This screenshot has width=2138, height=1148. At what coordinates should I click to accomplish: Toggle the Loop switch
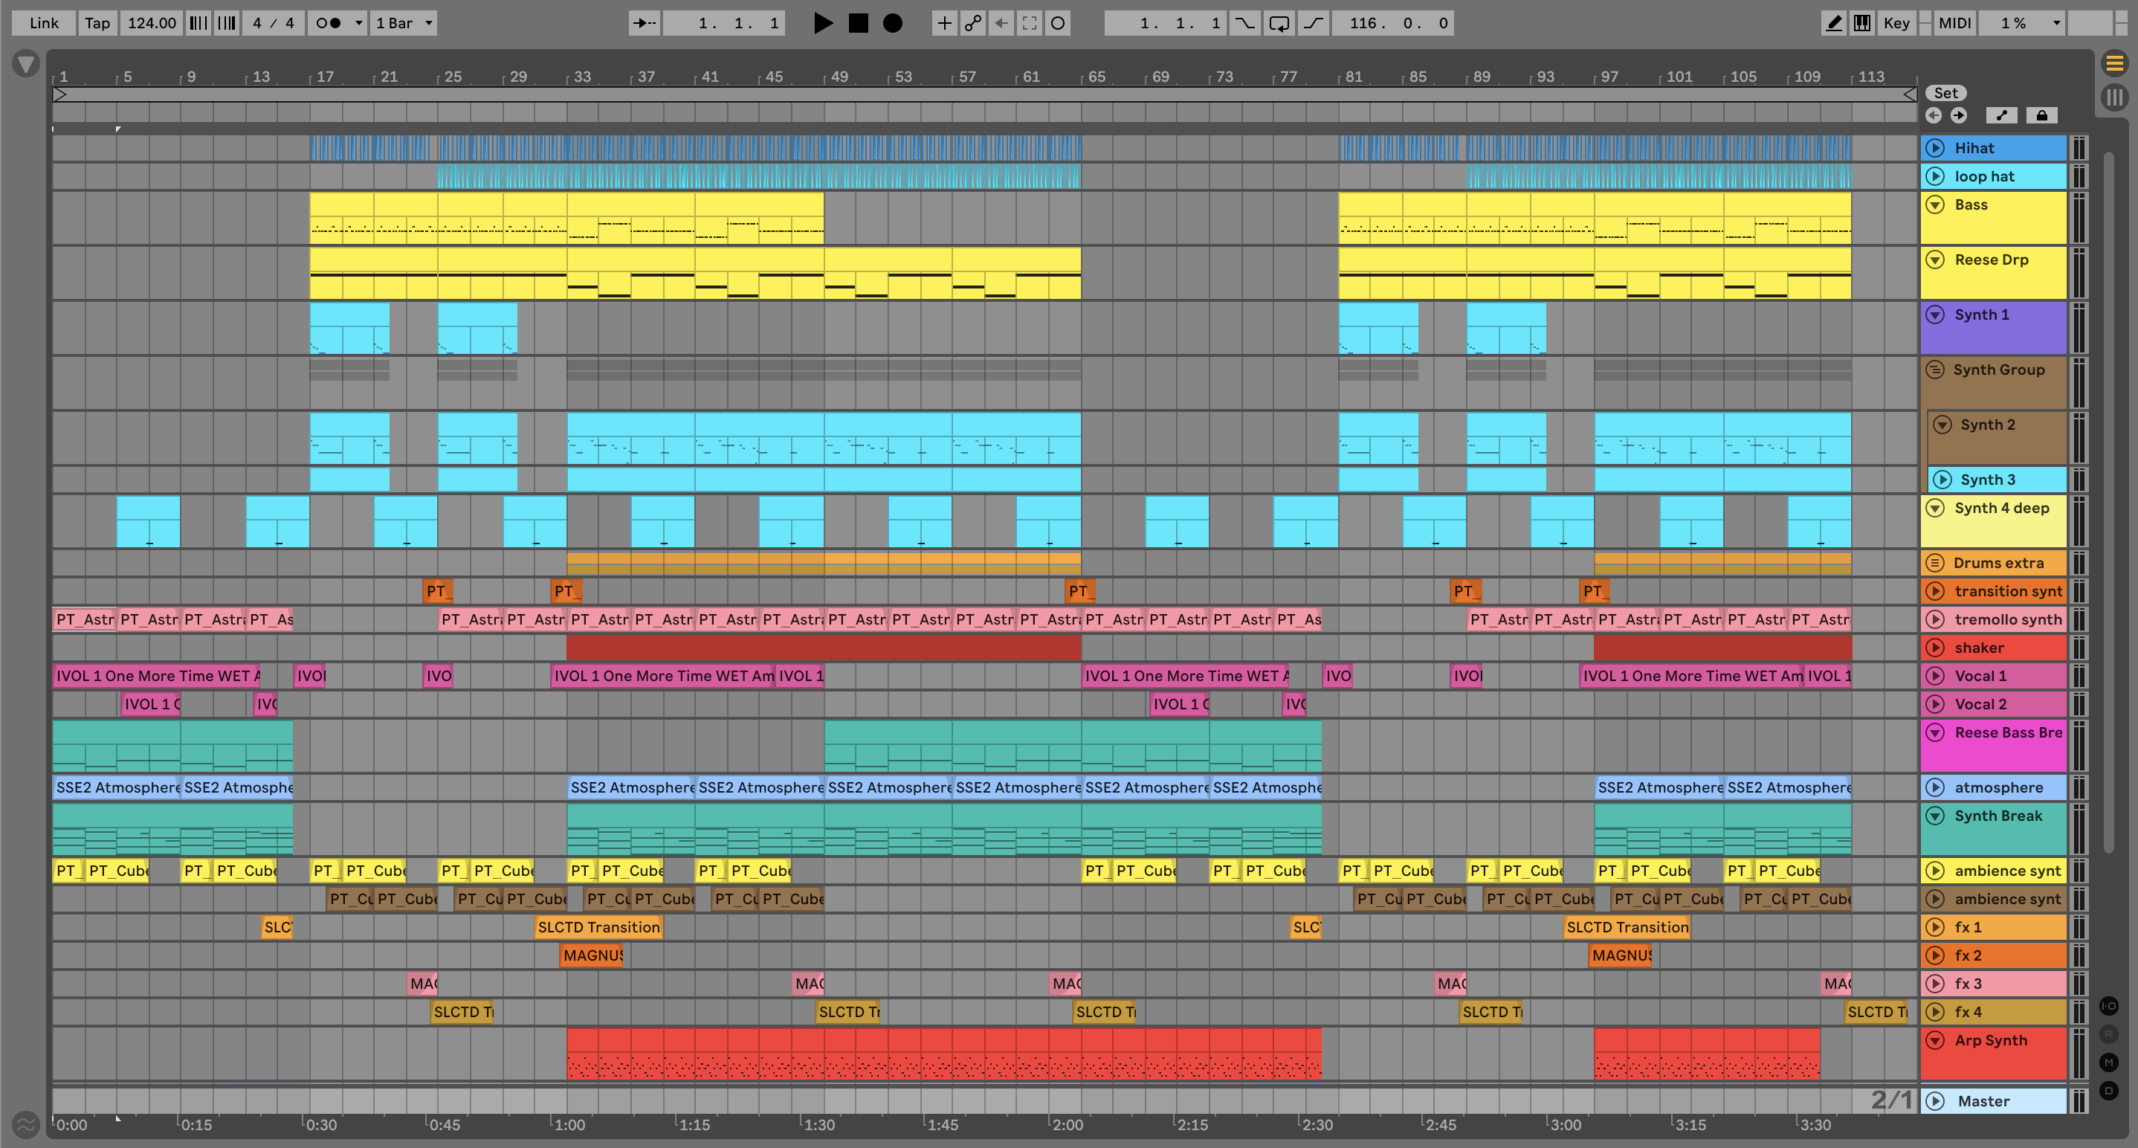(1279, 23)
